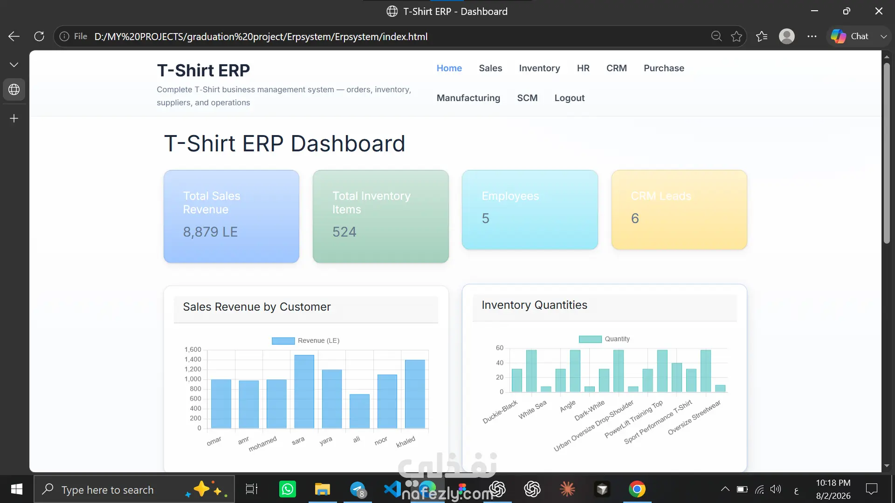
Task: Click ali's bar in the revenue chart
Action: (x=359, y=411)
